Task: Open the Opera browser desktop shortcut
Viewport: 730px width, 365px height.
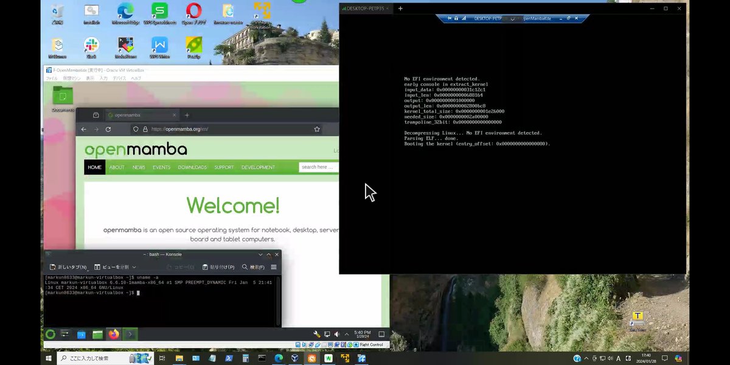Action: click(193, 13)
